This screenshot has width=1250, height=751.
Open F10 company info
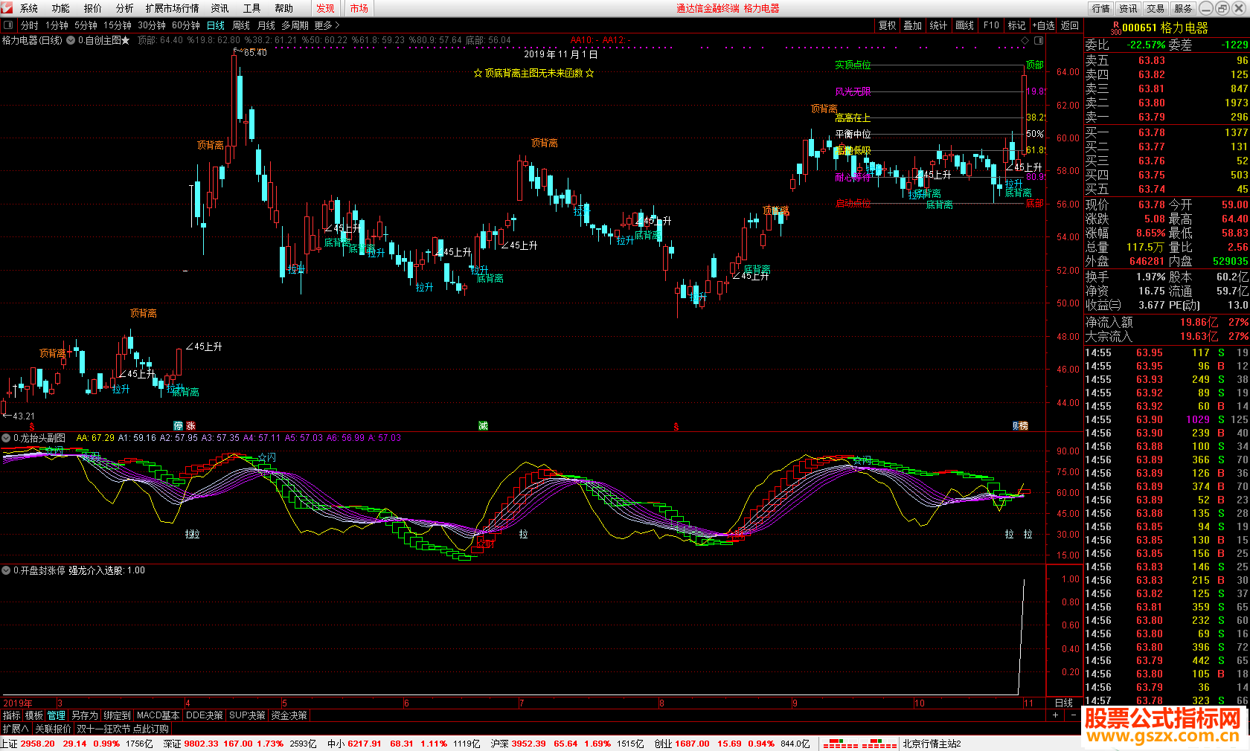[x=991, y=25]
